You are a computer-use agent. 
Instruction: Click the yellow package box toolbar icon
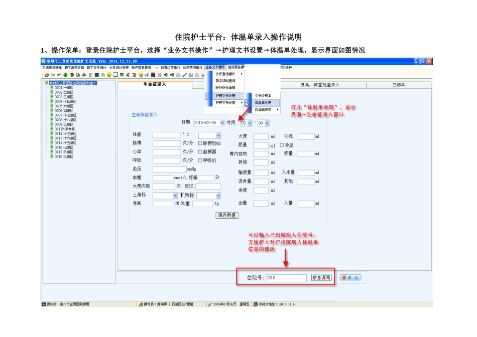(141, 75)
